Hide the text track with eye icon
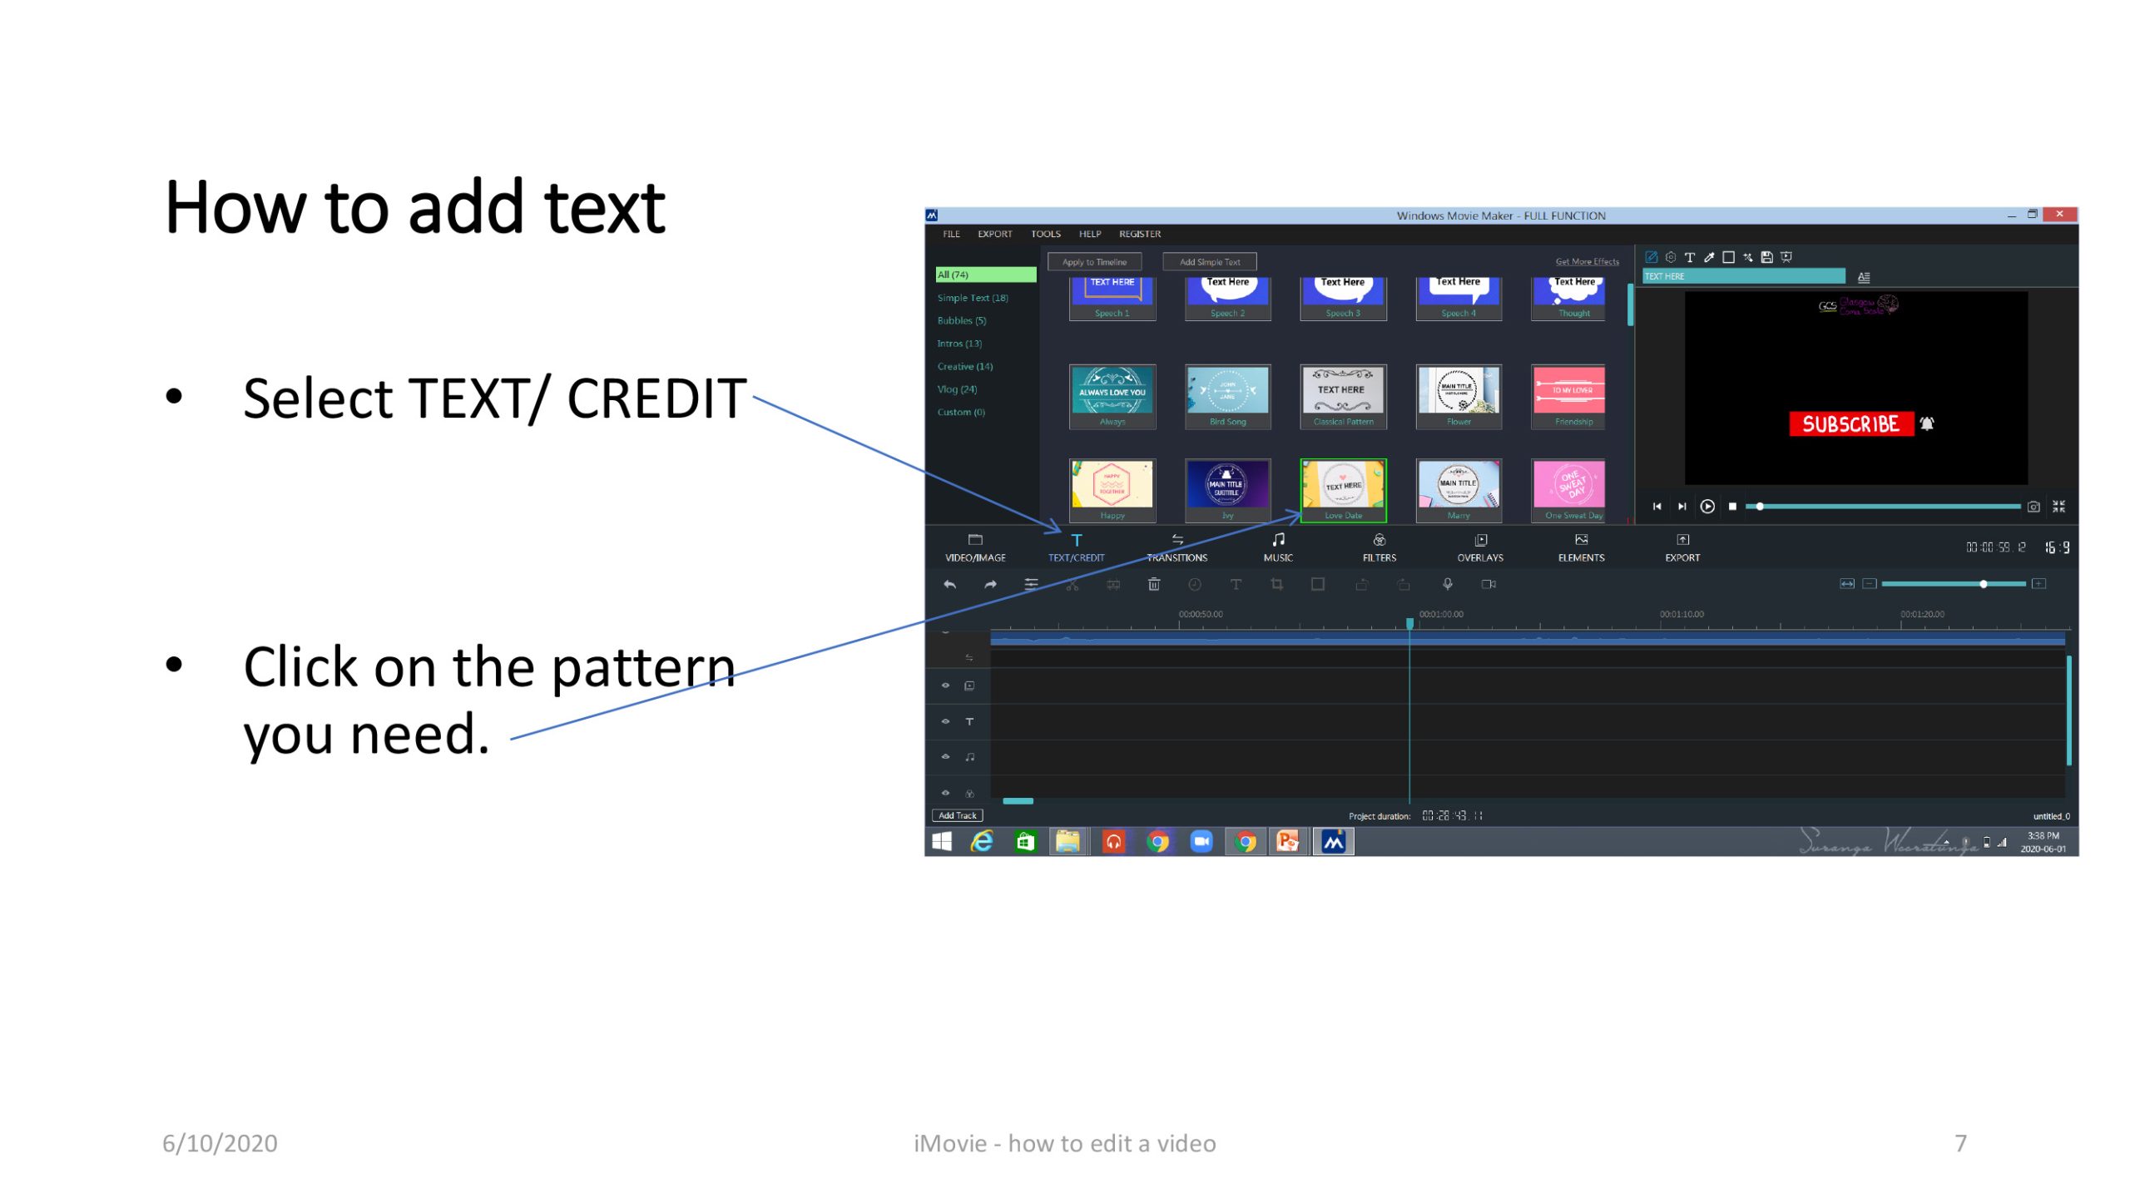 (x=945, y=721)
